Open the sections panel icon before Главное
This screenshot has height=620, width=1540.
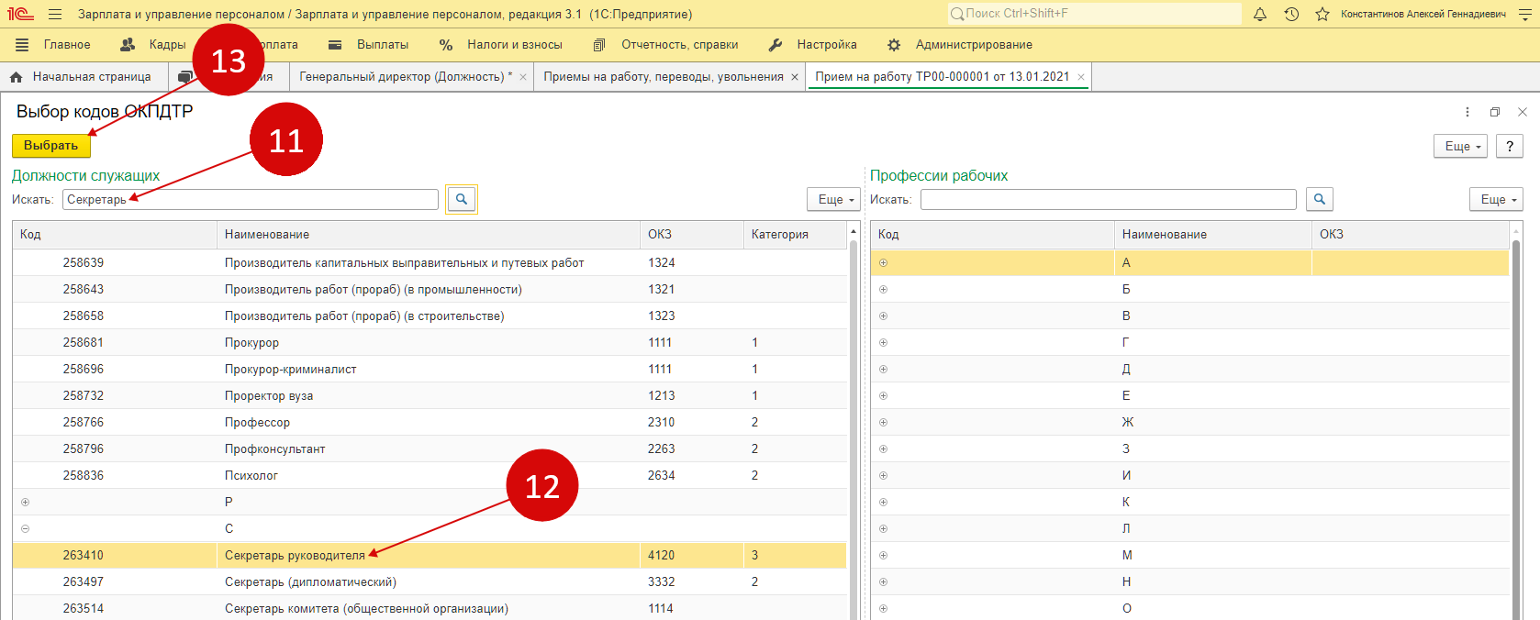click(x=22, y=44)
